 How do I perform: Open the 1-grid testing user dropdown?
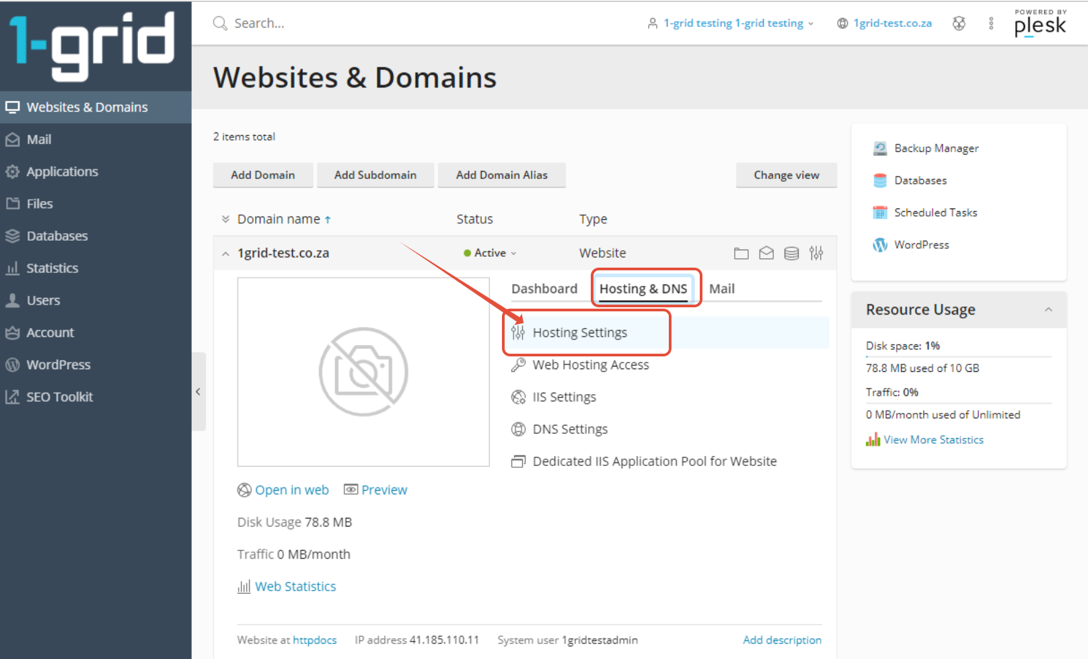tap(731, 24)
